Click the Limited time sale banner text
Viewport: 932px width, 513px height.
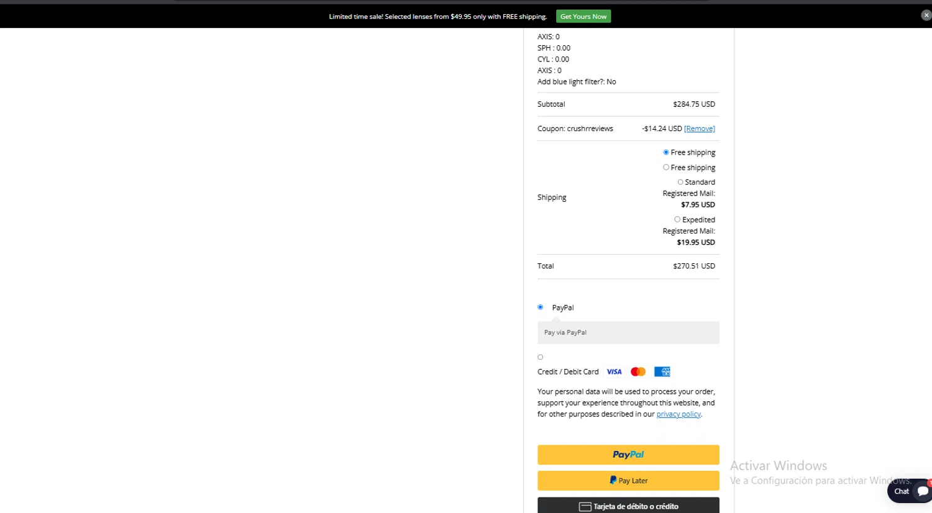(x=438, y=17)
